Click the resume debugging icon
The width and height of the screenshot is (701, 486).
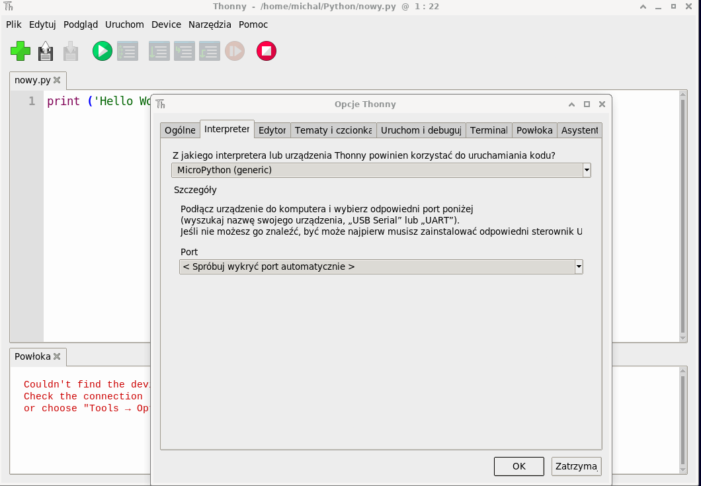[235, 51]
